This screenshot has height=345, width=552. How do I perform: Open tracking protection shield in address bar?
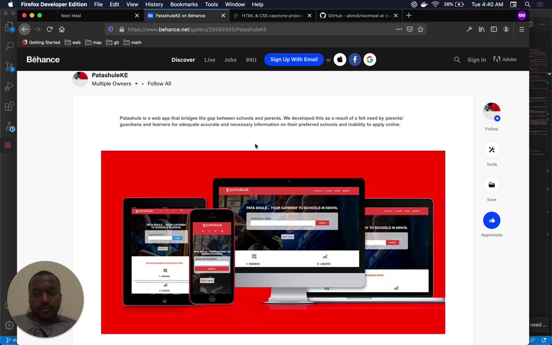tap(111, 30)
